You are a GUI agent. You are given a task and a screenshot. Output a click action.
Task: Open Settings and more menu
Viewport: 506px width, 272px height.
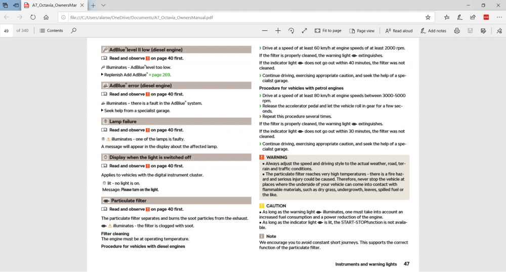(x=499, y=17)
